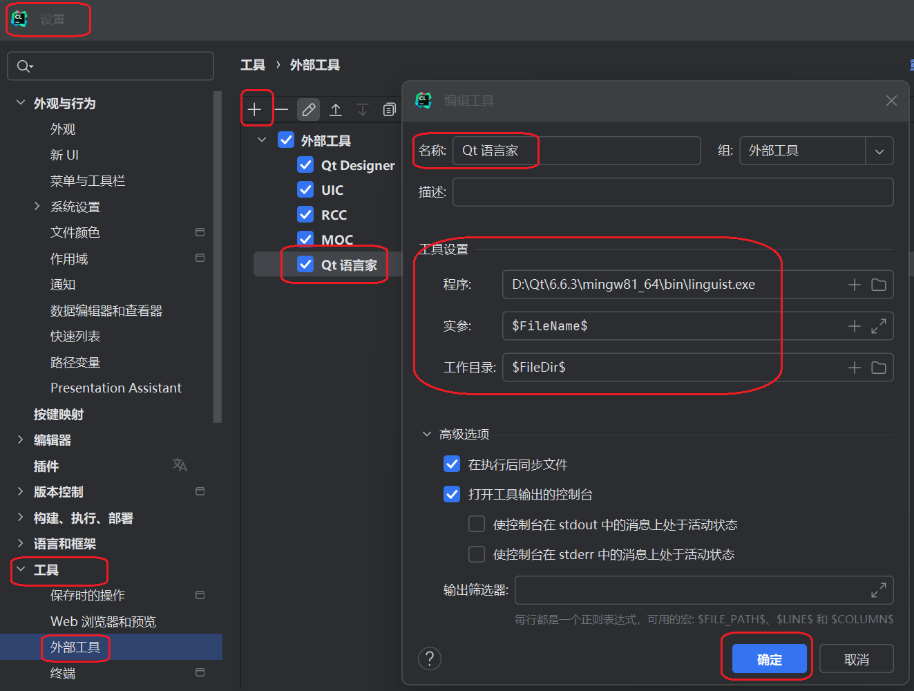Uncheck the Qt Designer tool checkbox
The height and width of the screenshot is (691, 914).
point(305,164)
